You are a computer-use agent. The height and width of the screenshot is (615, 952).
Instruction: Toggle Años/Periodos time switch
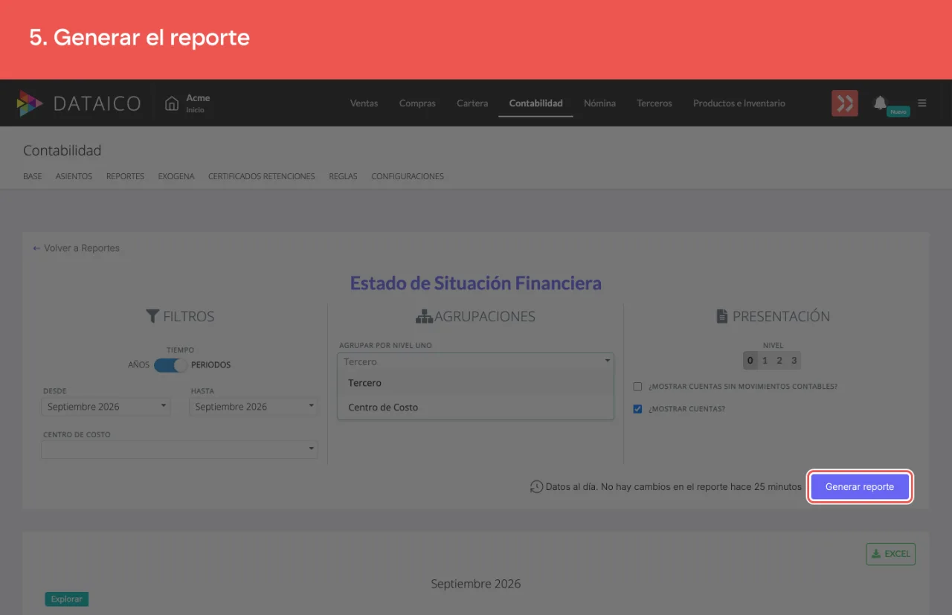tap(170, 365)
